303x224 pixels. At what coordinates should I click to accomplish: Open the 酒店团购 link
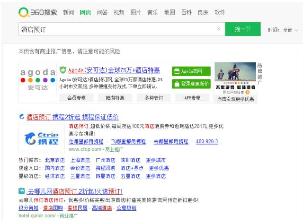(53, 208)
